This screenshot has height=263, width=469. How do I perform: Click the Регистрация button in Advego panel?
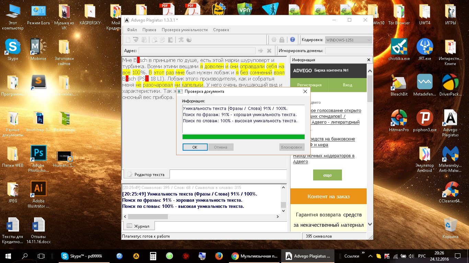309,85
